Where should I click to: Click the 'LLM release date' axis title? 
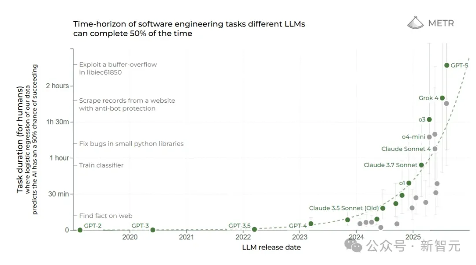point(271,247)
